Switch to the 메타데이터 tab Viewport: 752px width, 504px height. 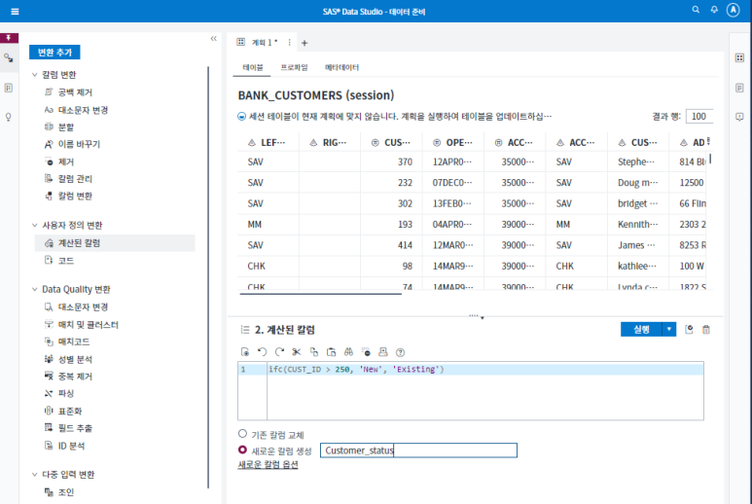tap(341, 68)
